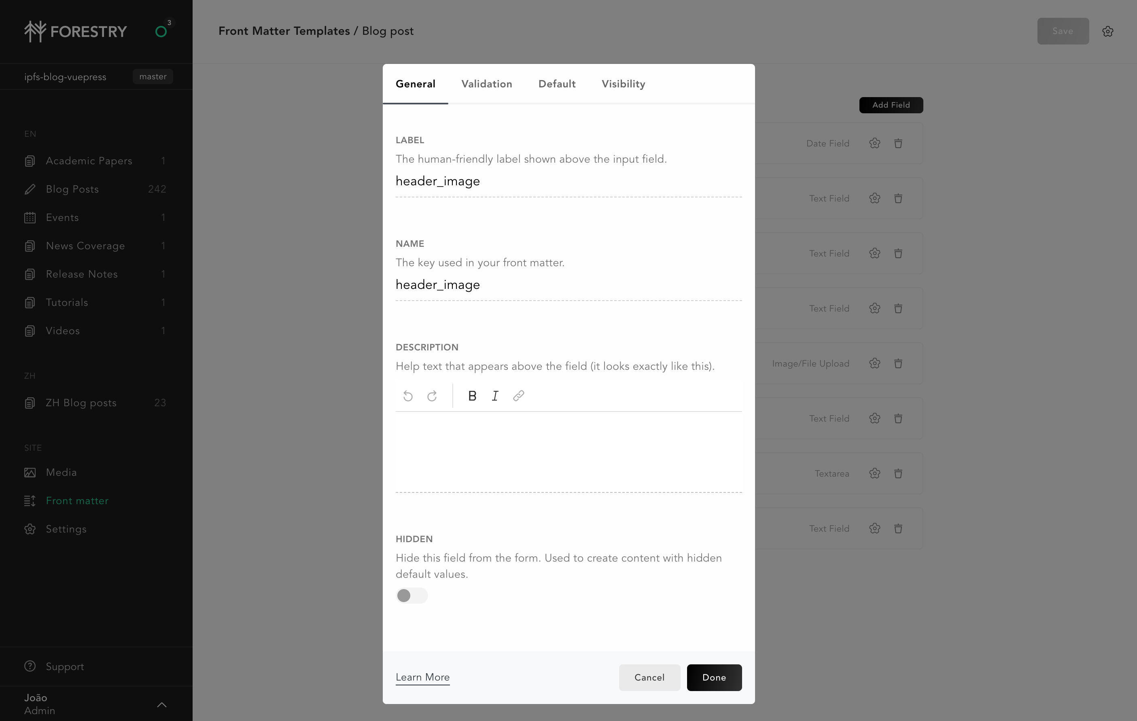Delete the Date Field row via trash icon
The width and height of the screenshot is (1137, 721).
pyautogui.click(x=897, y=144)
